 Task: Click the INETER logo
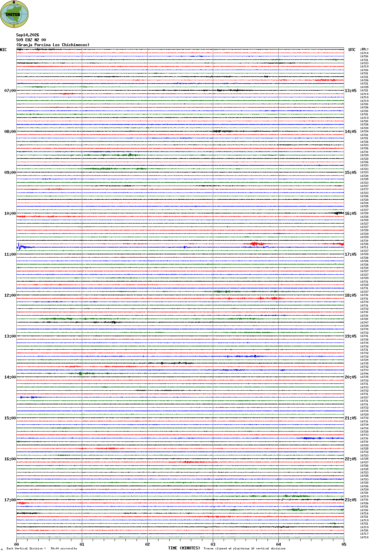pos(14,14)
